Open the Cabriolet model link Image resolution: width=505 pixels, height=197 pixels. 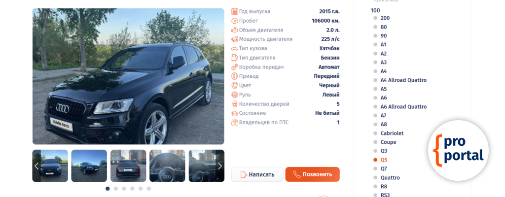[392, 133]
